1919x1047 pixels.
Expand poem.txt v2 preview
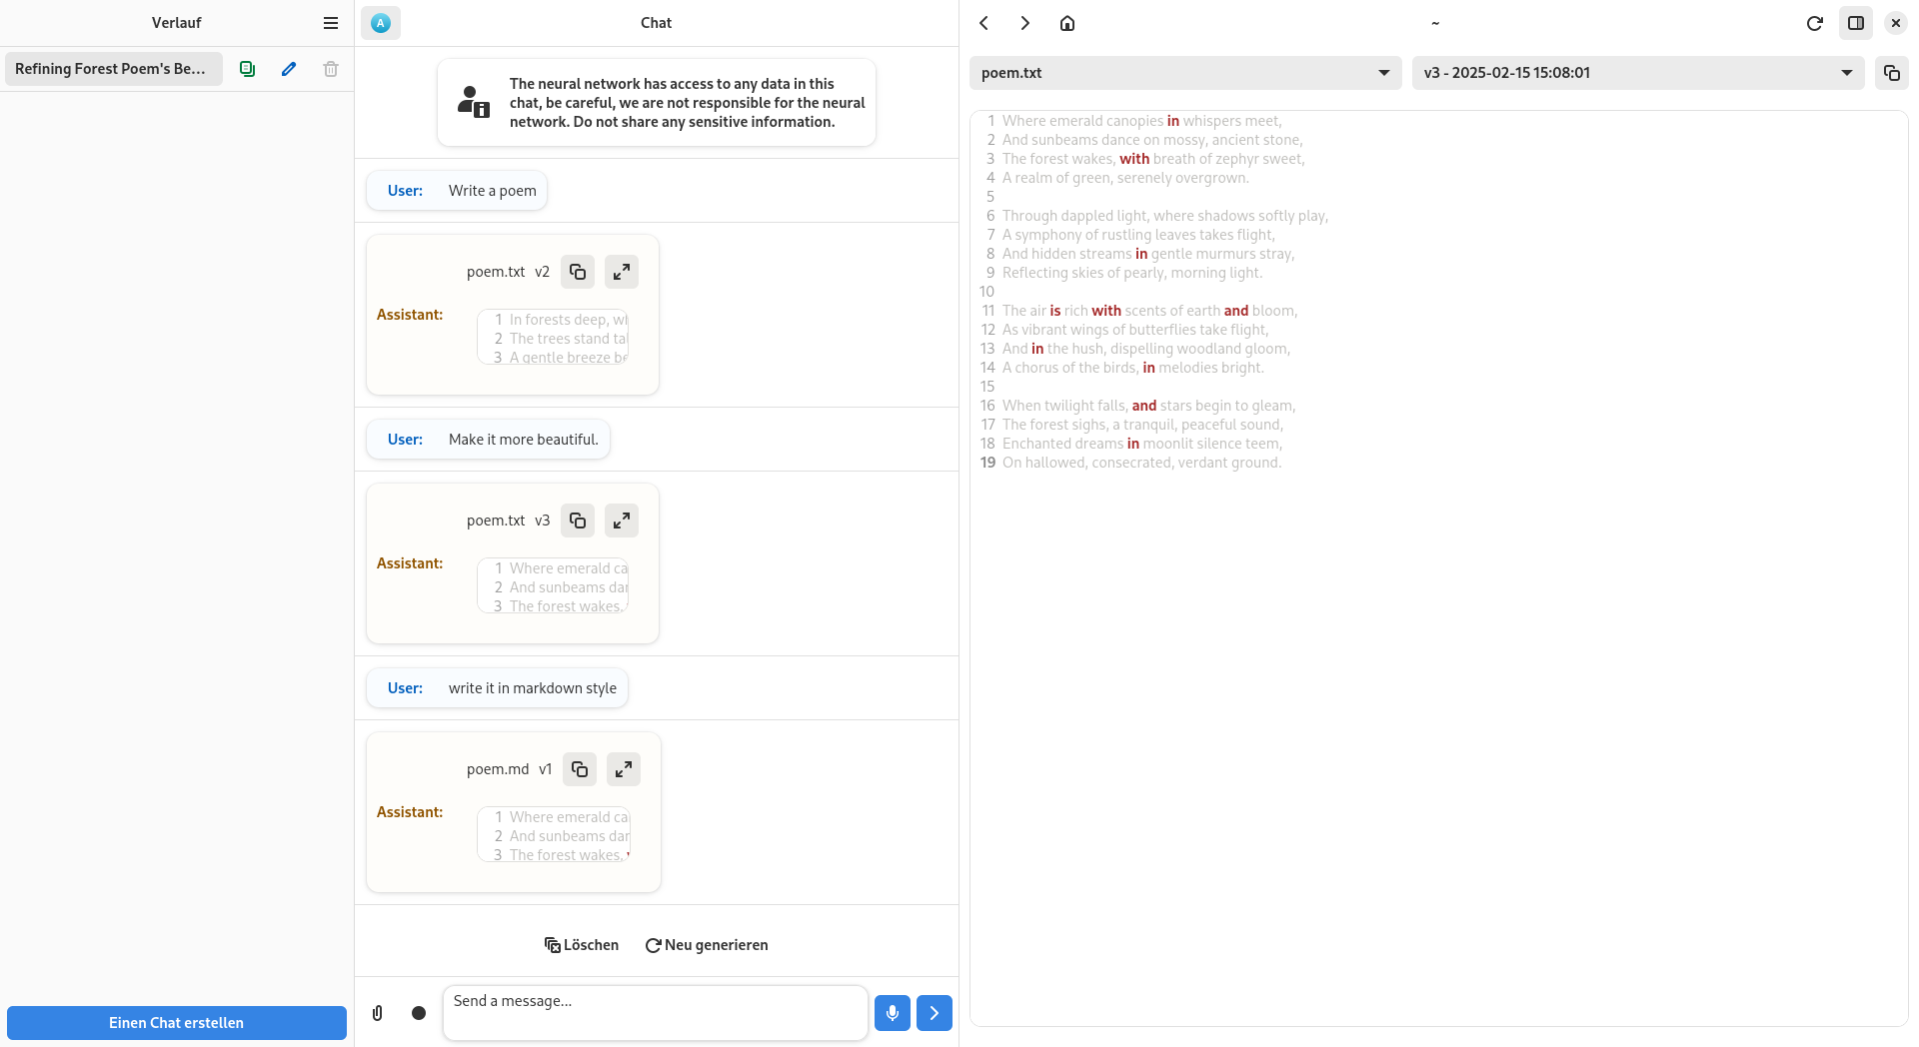(622, 272)
